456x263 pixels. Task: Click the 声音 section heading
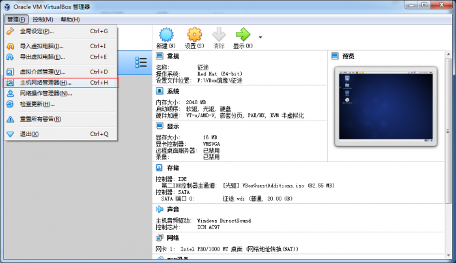tap(173, 209)
